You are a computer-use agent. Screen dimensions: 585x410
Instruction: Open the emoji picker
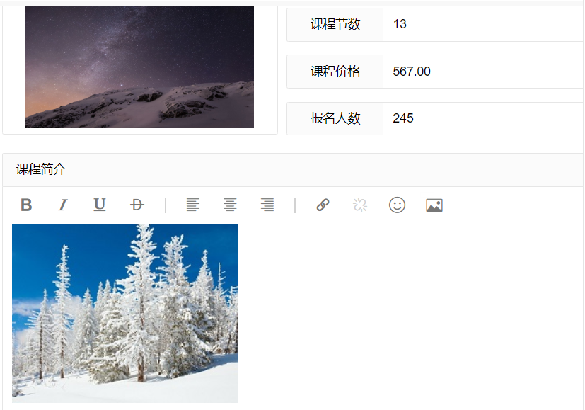tap(397, 205)
